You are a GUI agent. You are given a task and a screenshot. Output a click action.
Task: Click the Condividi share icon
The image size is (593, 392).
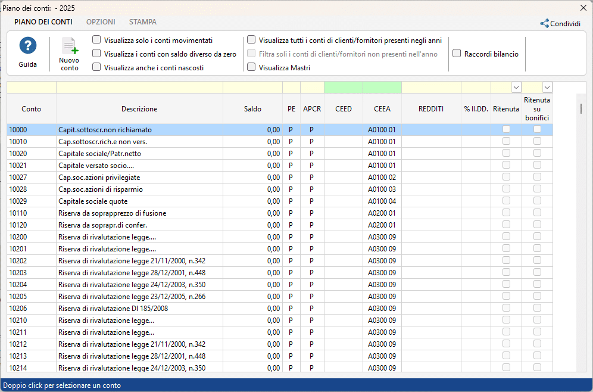pos(544,24)
